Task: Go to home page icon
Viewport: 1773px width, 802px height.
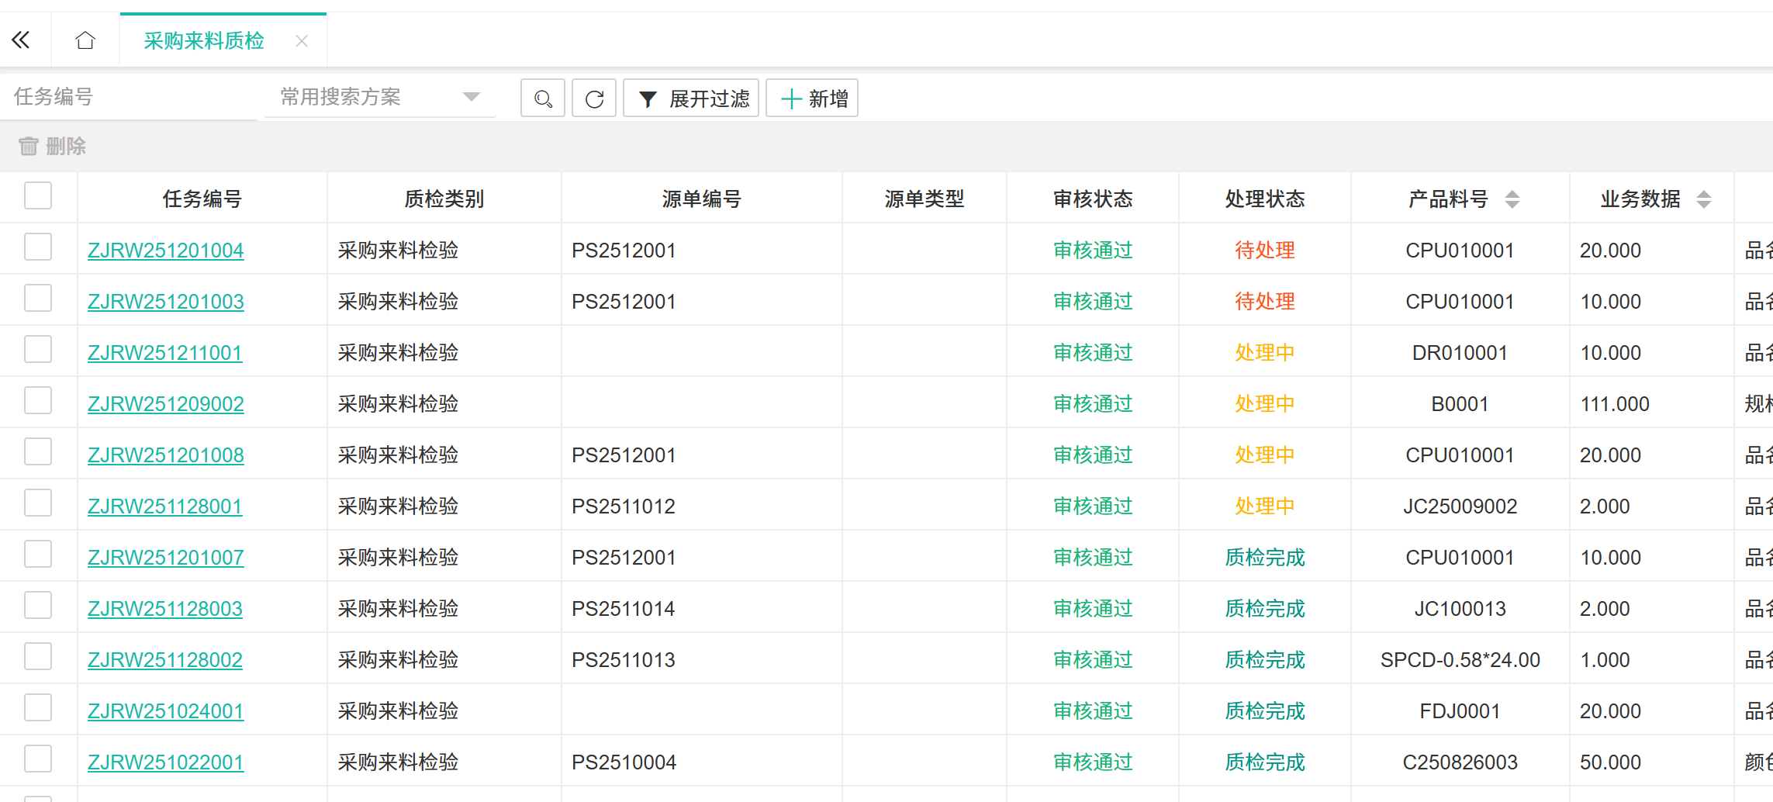Action: 85,40
